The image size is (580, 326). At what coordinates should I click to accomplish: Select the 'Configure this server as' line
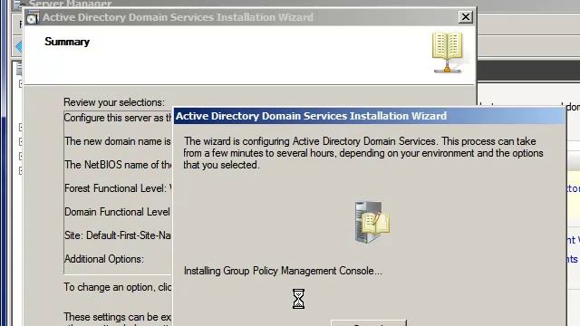point(118,118)
